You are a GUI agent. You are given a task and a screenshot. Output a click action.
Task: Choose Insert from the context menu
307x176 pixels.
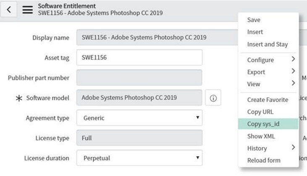(x=255, y=32)
